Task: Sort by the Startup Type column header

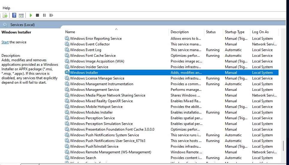Action: click(234, 32)
